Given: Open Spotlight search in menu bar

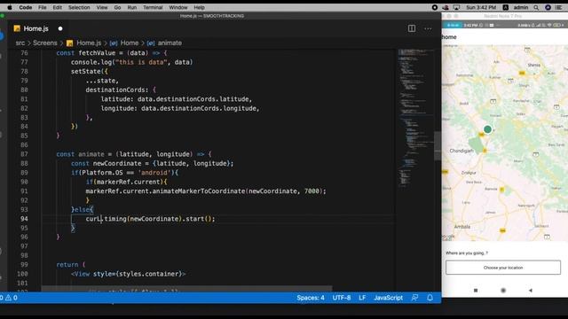Looking at the screenshot, I should click(536, 7).
